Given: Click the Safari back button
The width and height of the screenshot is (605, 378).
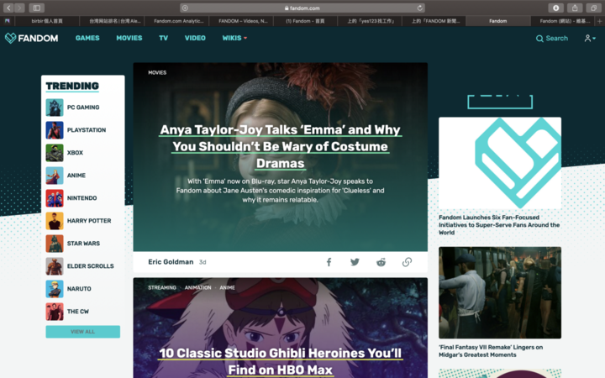Looking at the screenshot, I should [x=8, y=8].
